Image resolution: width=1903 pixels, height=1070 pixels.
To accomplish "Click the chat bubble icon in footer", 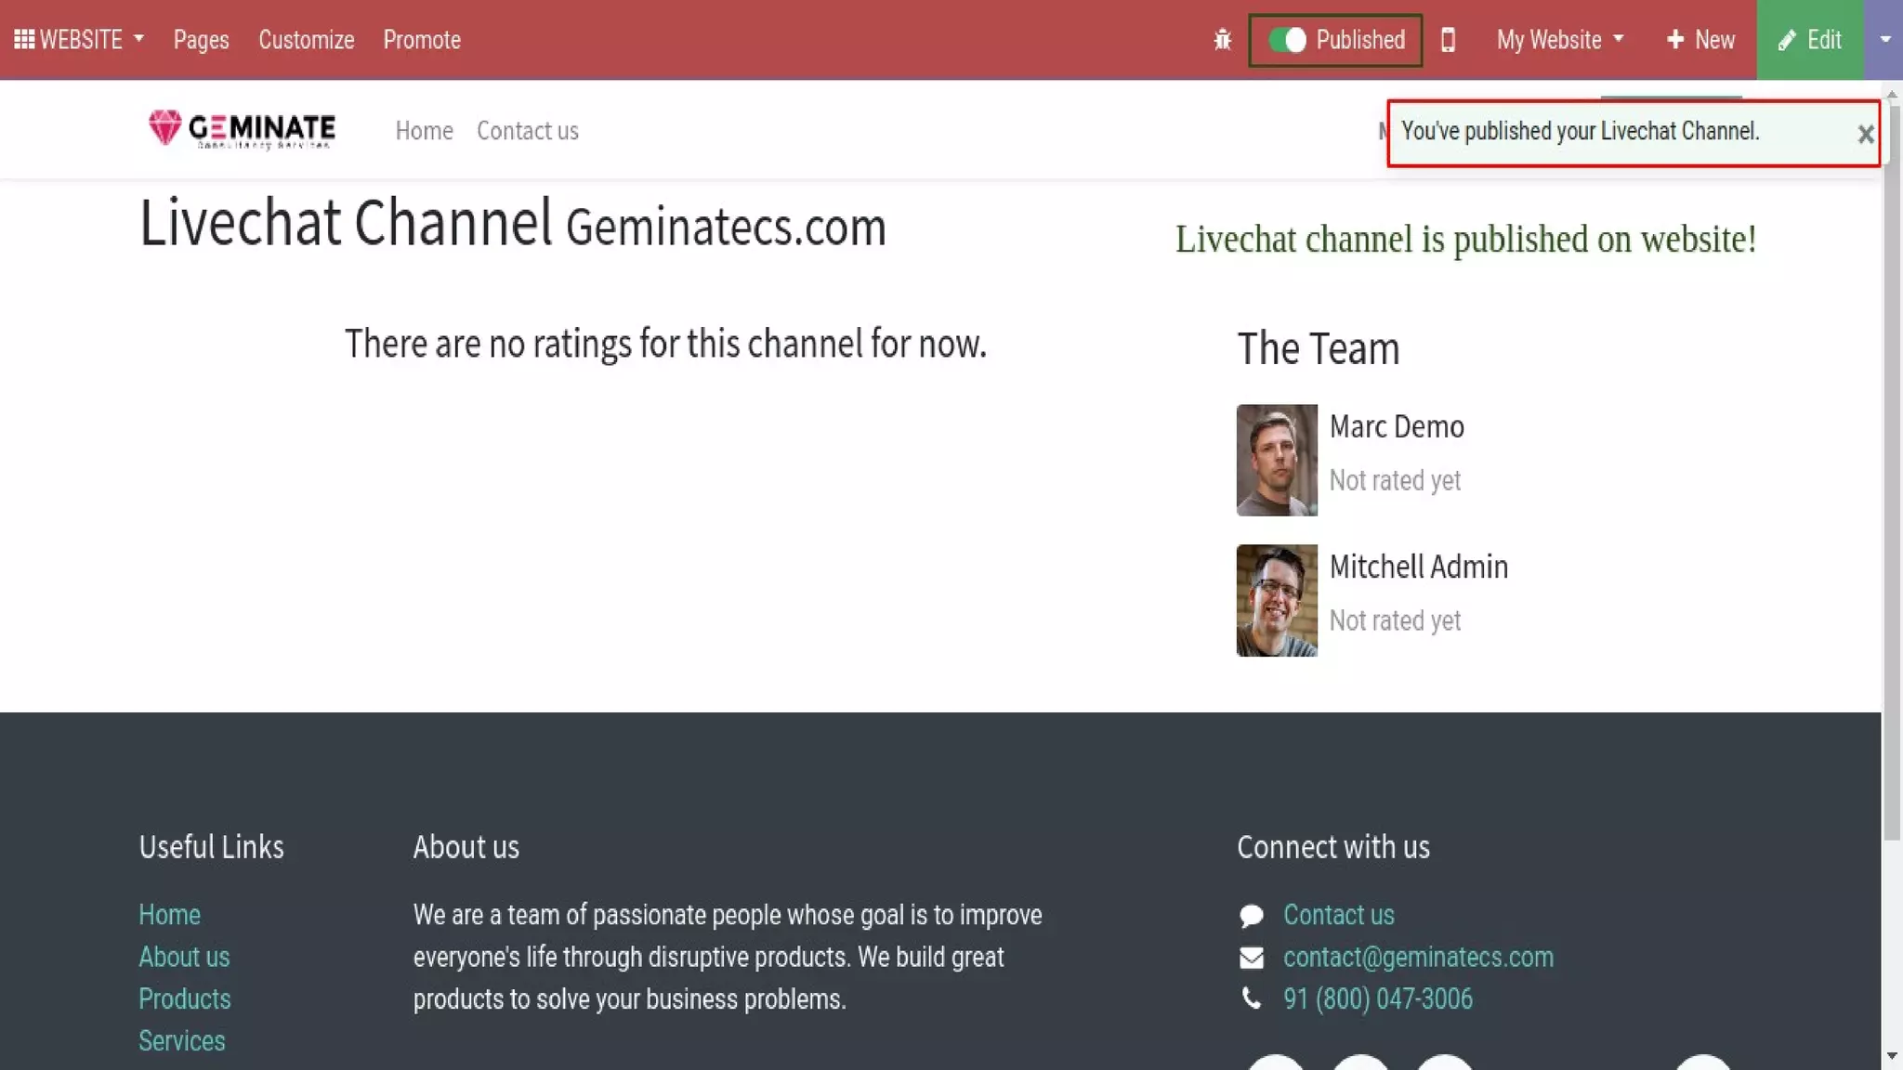I will [1251, 916].
